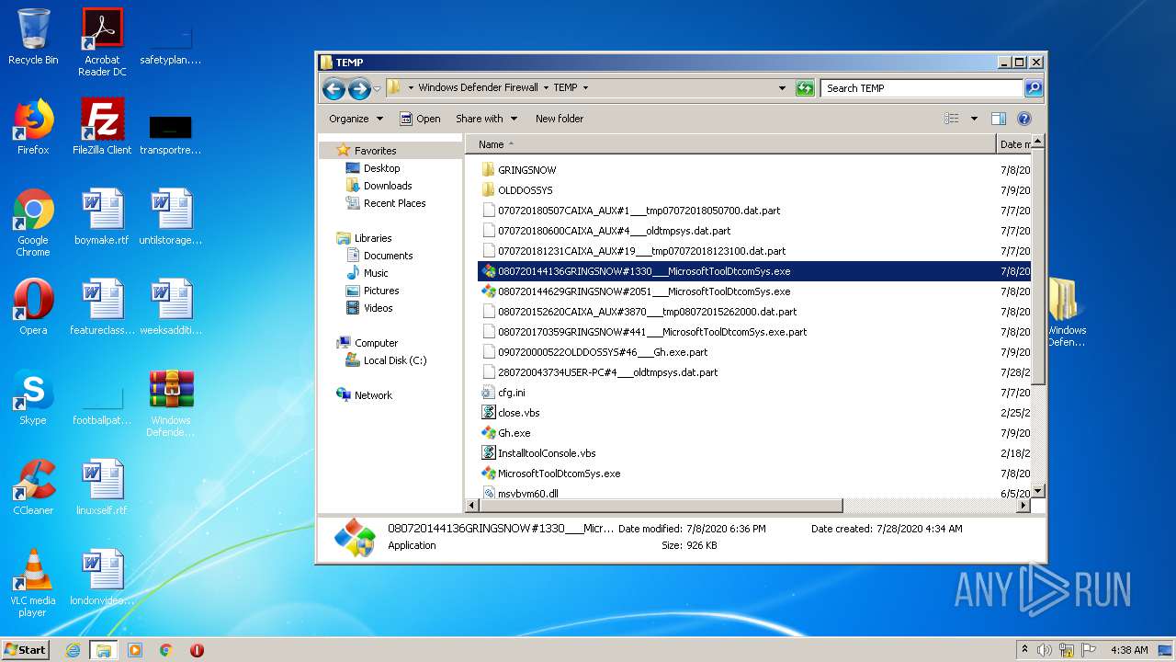Click the Windows Explorer taskbar button
The image size is (1176, 662).
[104, 650]
